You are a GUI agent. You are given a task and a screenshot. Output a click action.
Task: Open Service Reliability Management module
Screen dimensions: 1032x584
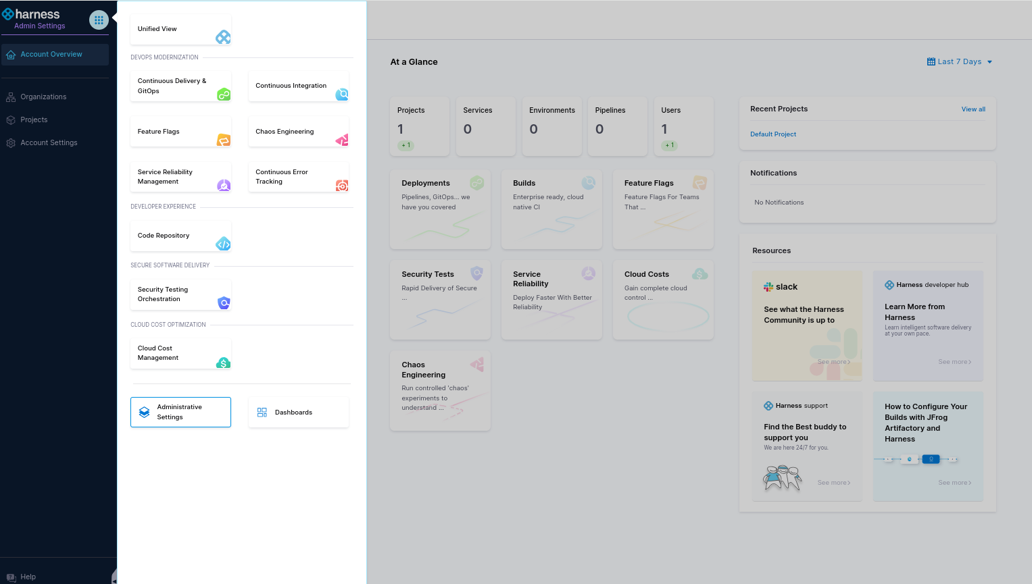tap(180, 177)
